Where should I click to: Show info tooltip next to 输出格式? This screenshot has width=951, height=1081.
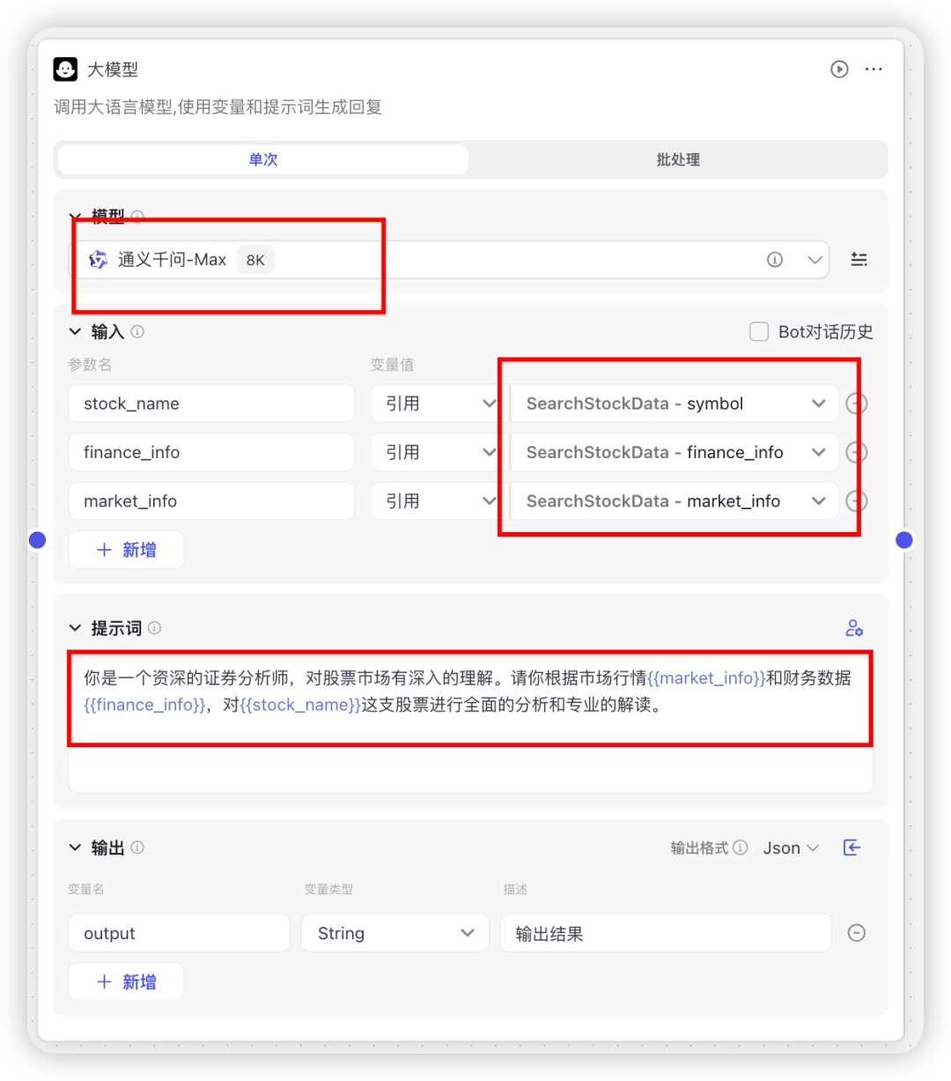click(741, 847)
